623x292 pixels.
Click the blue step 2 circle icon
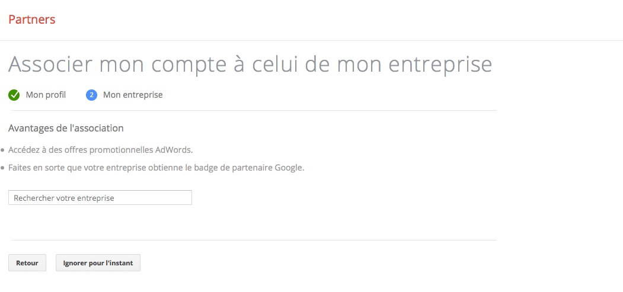point(91,95)
